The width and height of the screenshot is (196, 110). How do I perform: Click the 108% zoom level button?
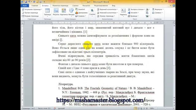pyautogui.click(x=152, y=108)
